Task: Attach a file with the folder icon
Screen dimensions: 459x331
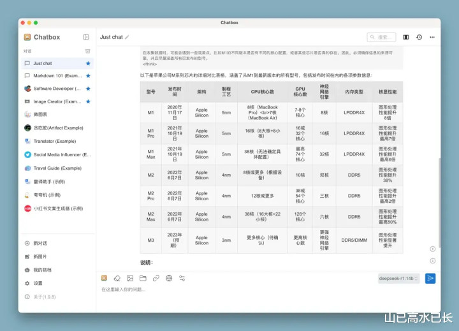Action: tap(143, 278)
